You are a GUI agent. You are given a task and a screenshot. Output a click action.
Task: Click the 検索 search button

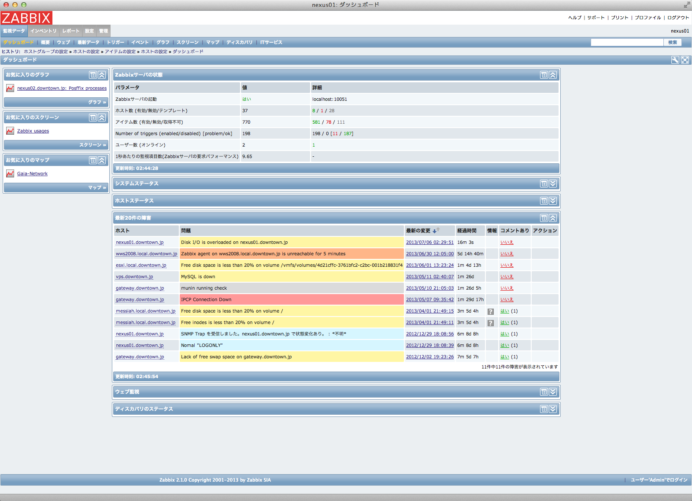[x=673, y=42]
